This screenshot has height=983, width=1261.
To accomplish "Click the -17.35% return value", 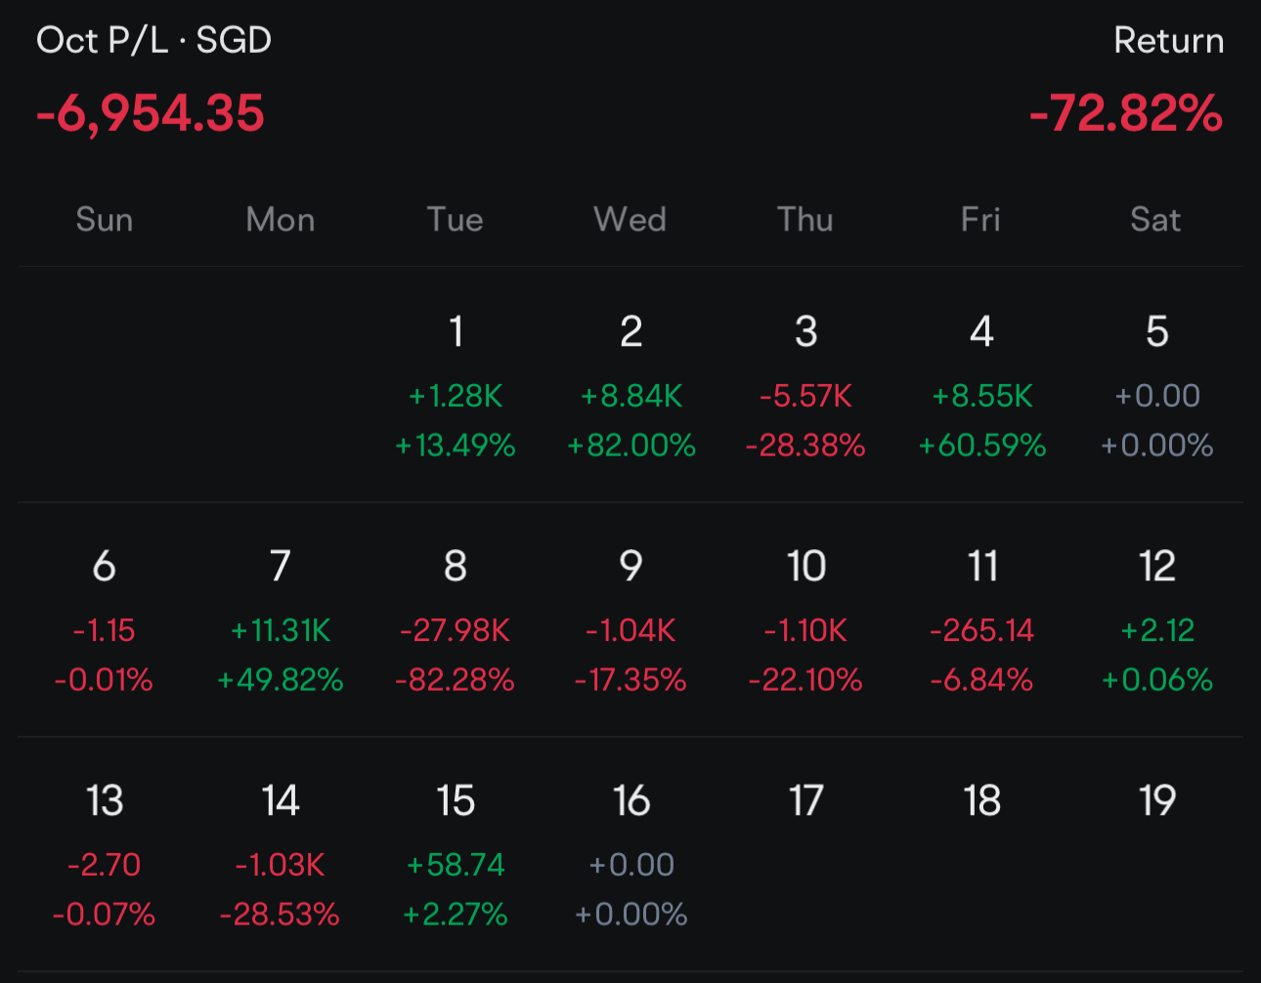I will (631, 680).
